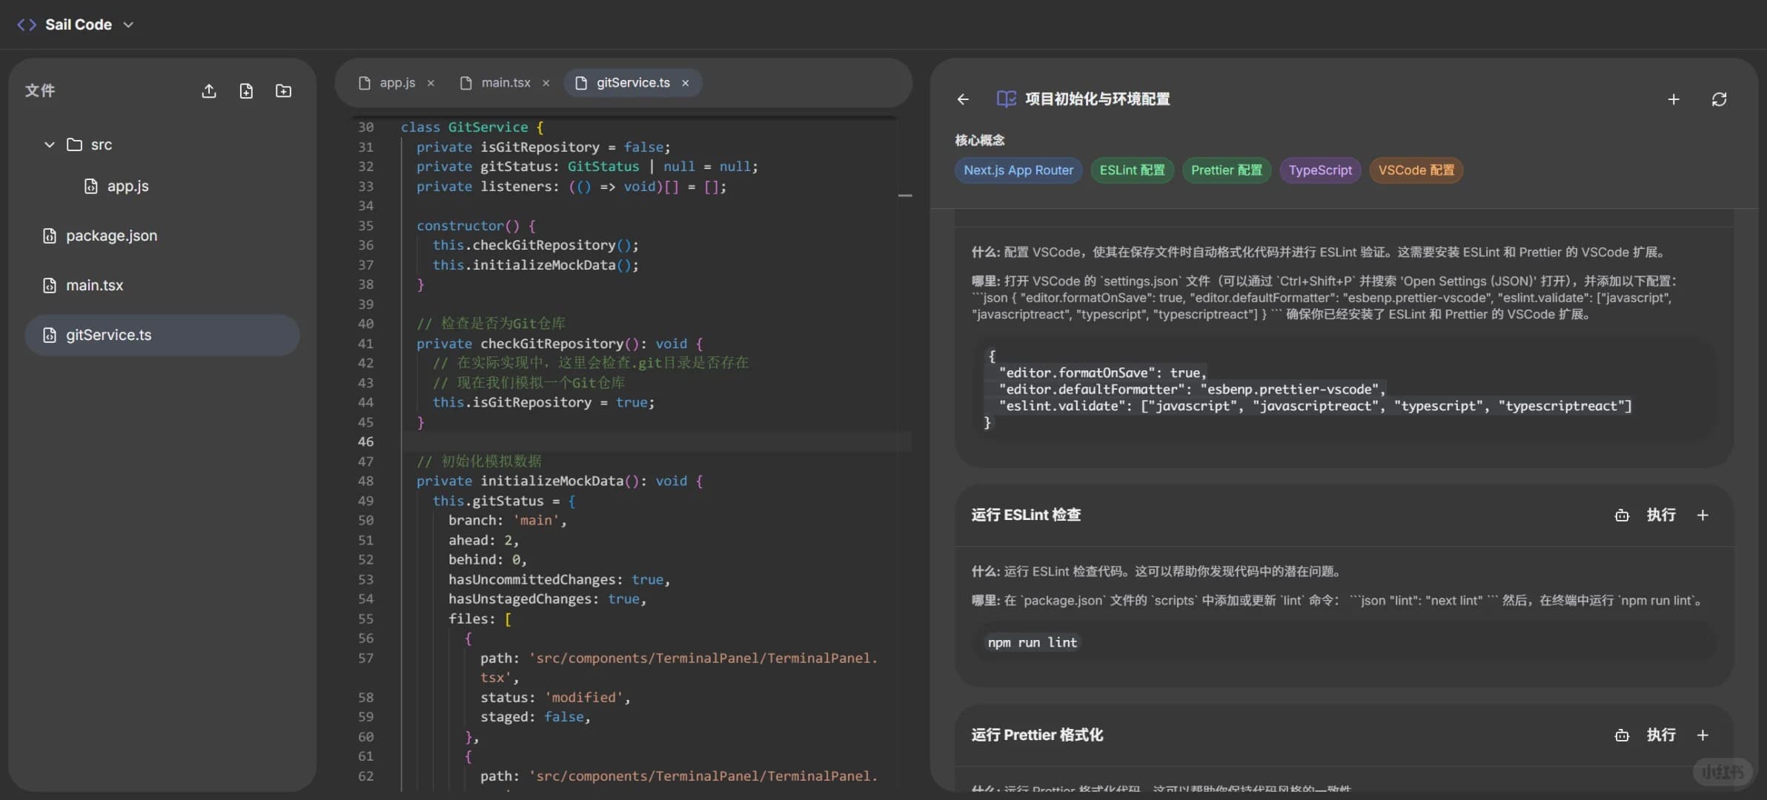The image size is (1767, 800).
Task: Click the file icon on the gitService.ts tab
Action: tap(581, 83)
